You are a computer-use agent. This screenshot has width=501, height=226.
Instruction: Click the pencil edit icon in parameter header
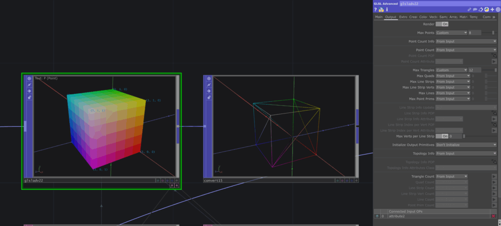click(x=469, y=9)
